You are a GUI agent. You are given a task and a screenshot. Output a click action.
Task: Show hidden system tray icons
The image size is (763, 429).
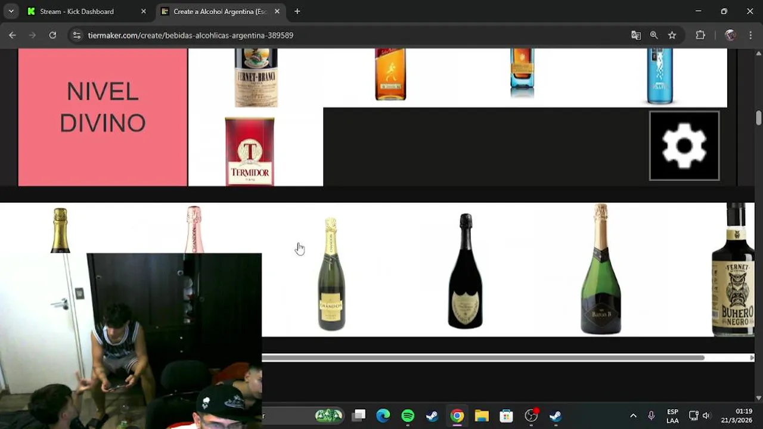click(x=633, y=415)
